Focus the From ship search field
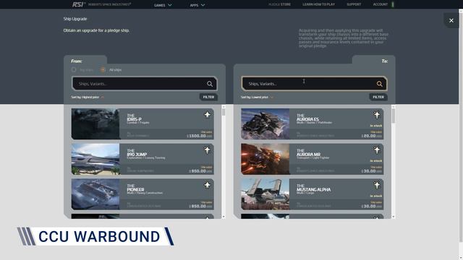 point(145,84)
